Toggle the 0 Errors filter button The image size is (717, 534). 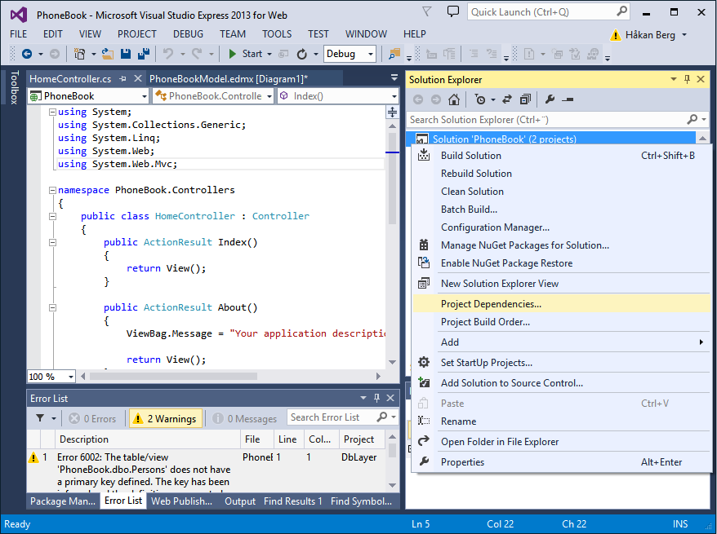[x=92, y=418]
